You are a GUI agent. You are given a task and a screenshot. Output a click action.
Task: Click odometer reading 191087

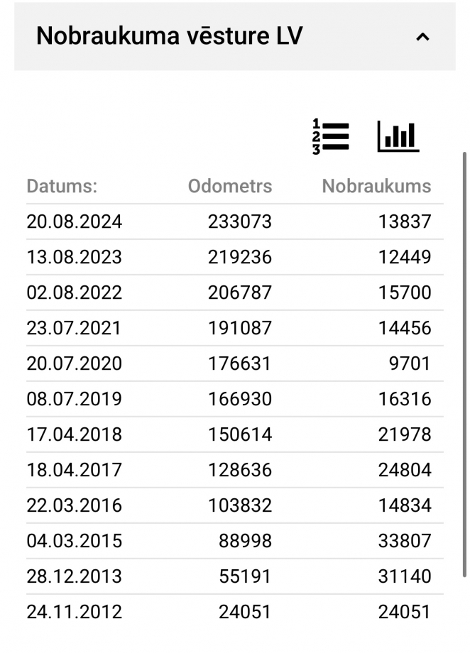point(240,328)
